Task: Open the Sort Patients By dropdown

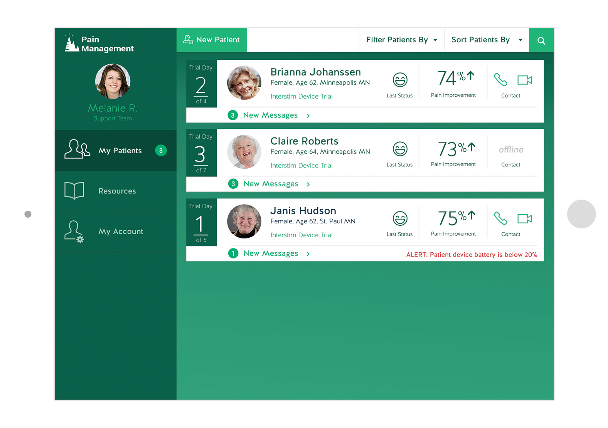Action: pos(487,40)
